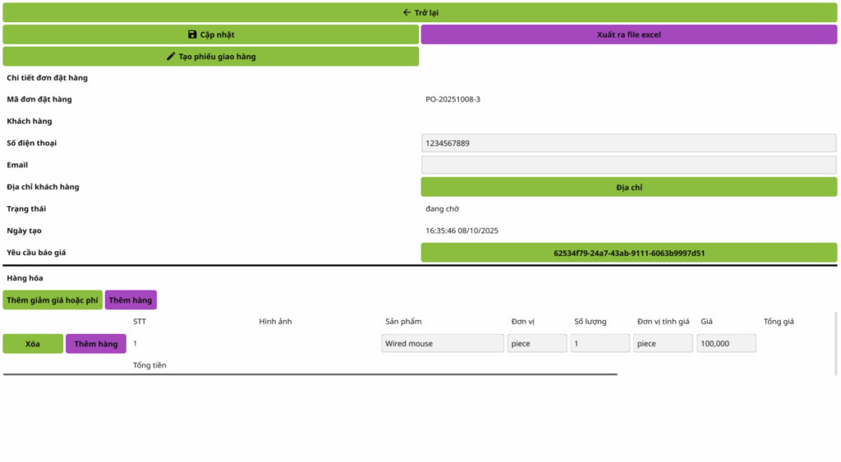Click the Đơn vị field showing piece
Screen dimensions: 841x462
pos(537,344)
